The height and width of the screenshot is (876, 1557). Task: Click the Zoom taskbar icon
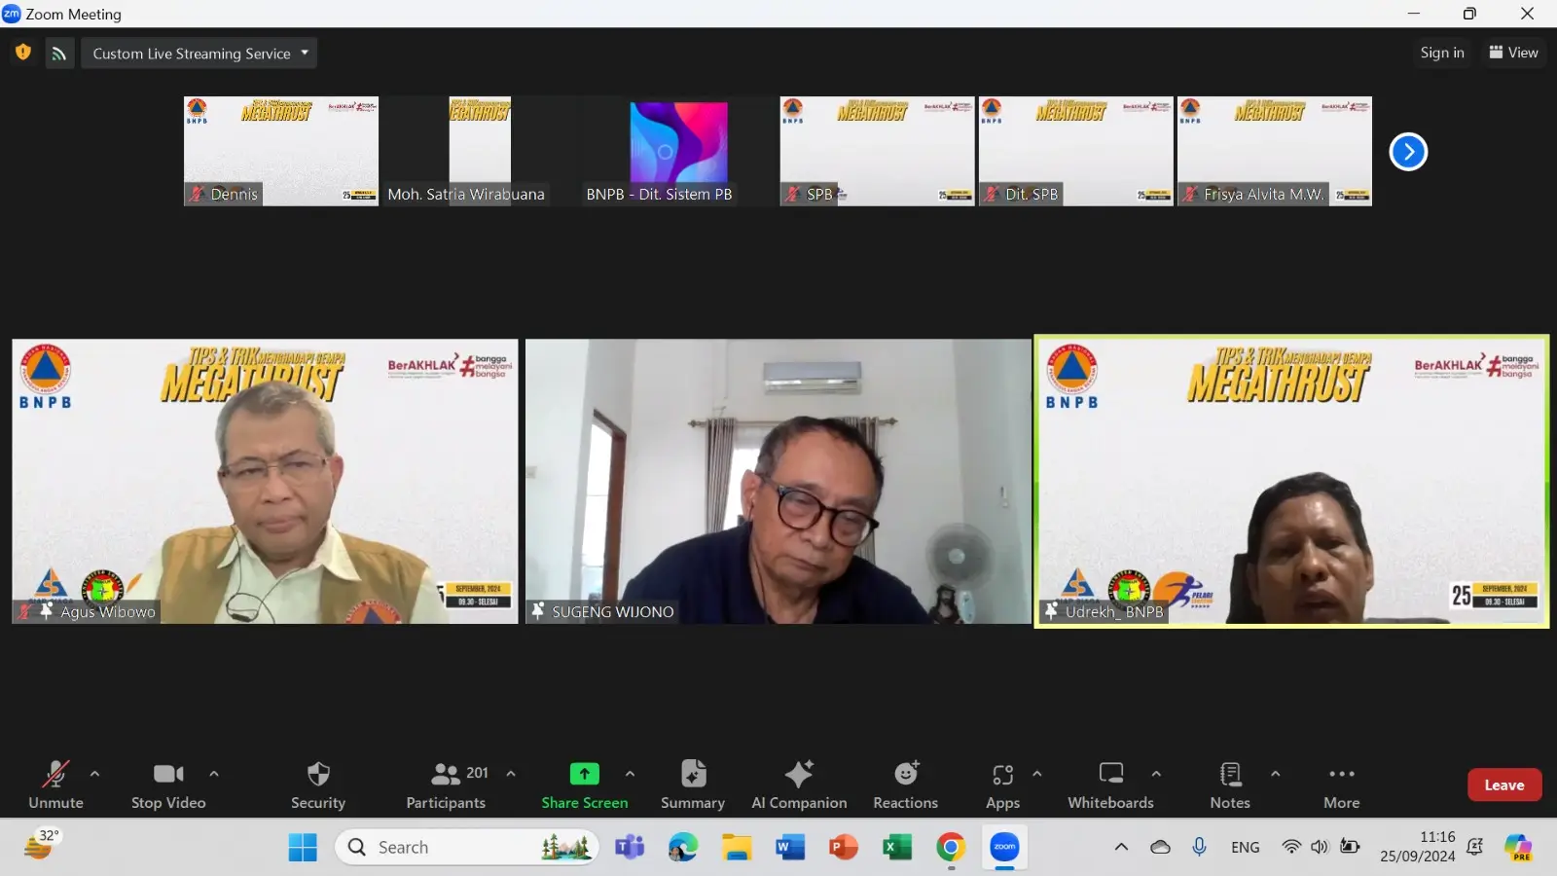coord(1004,847)
